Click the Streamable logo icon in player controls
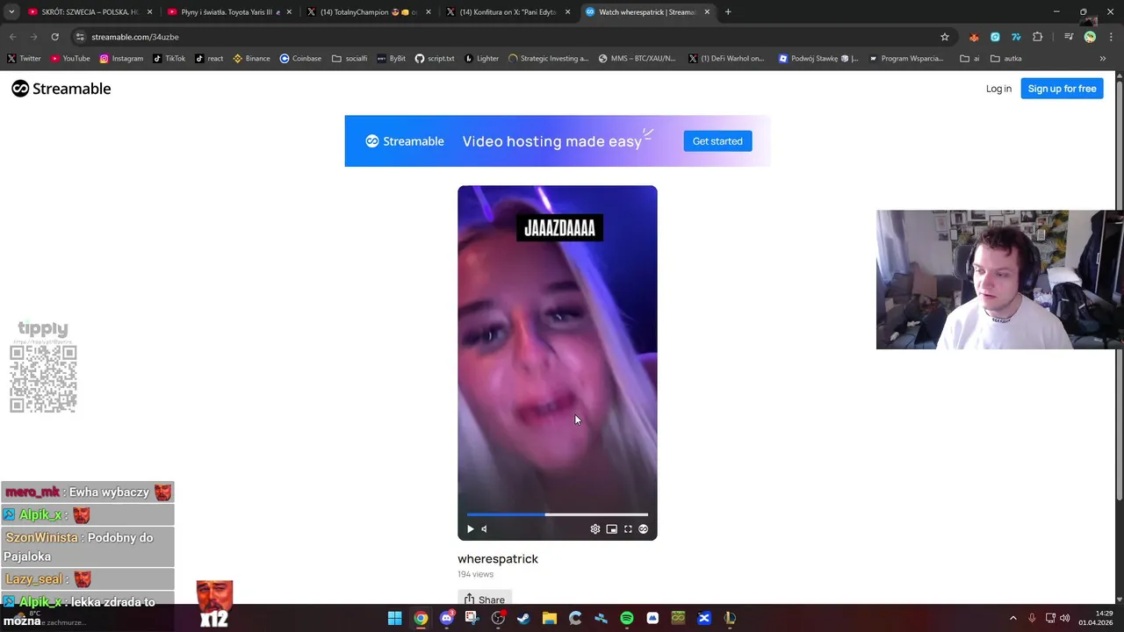 pos(644,529)
